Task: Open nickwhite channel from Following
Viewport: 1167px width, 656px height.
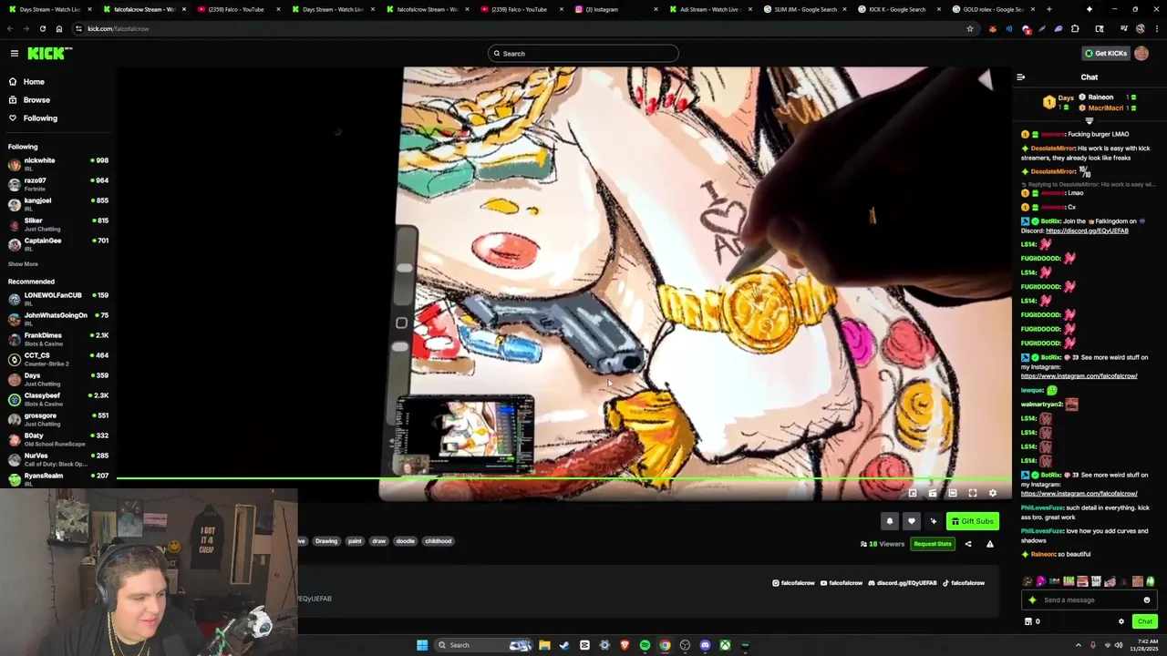Action: click(57, 164)
